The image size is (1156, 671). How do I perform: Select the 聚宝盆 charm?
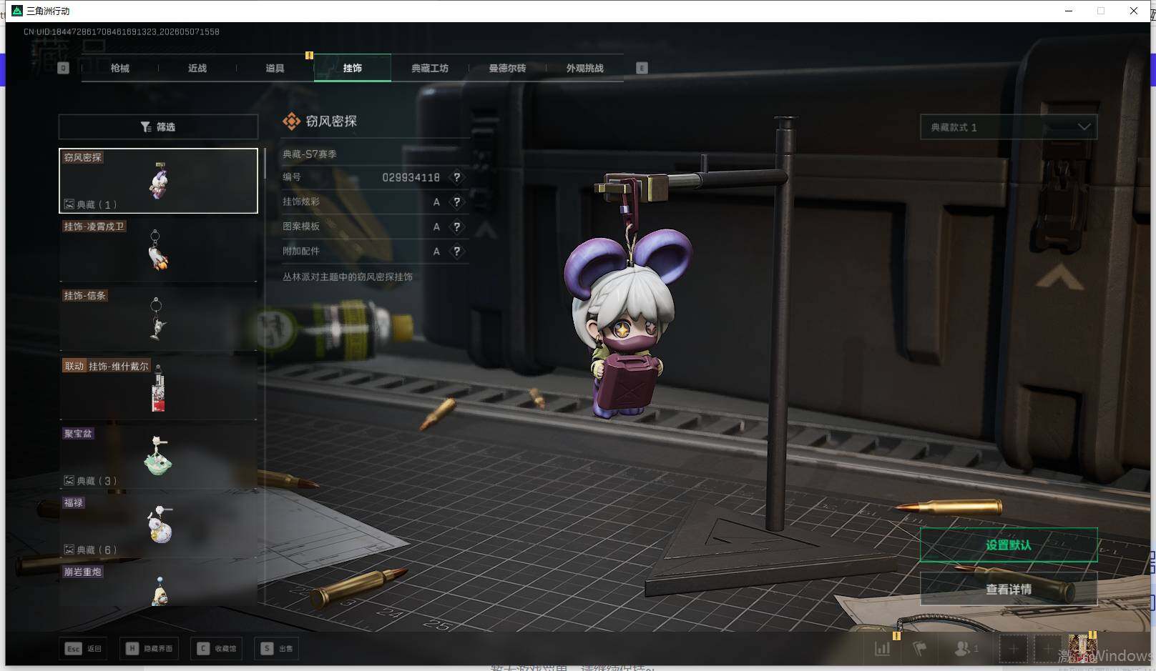point(158,457)
